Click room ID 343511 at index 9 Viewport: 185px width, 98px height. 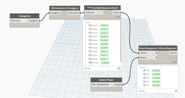104,59
